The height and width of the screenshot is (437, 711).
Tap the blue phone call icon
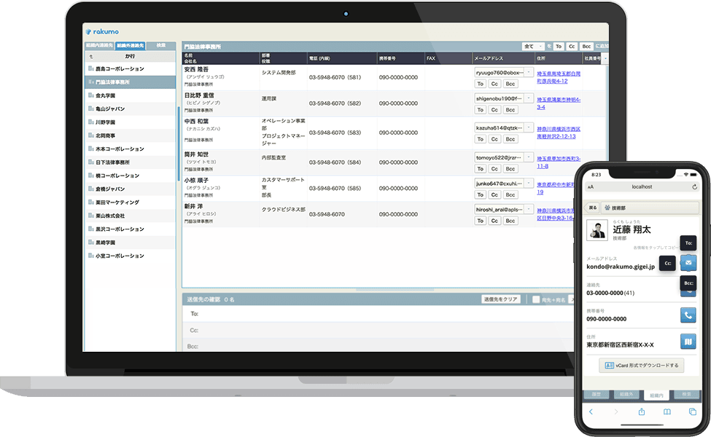click(688, 315)
